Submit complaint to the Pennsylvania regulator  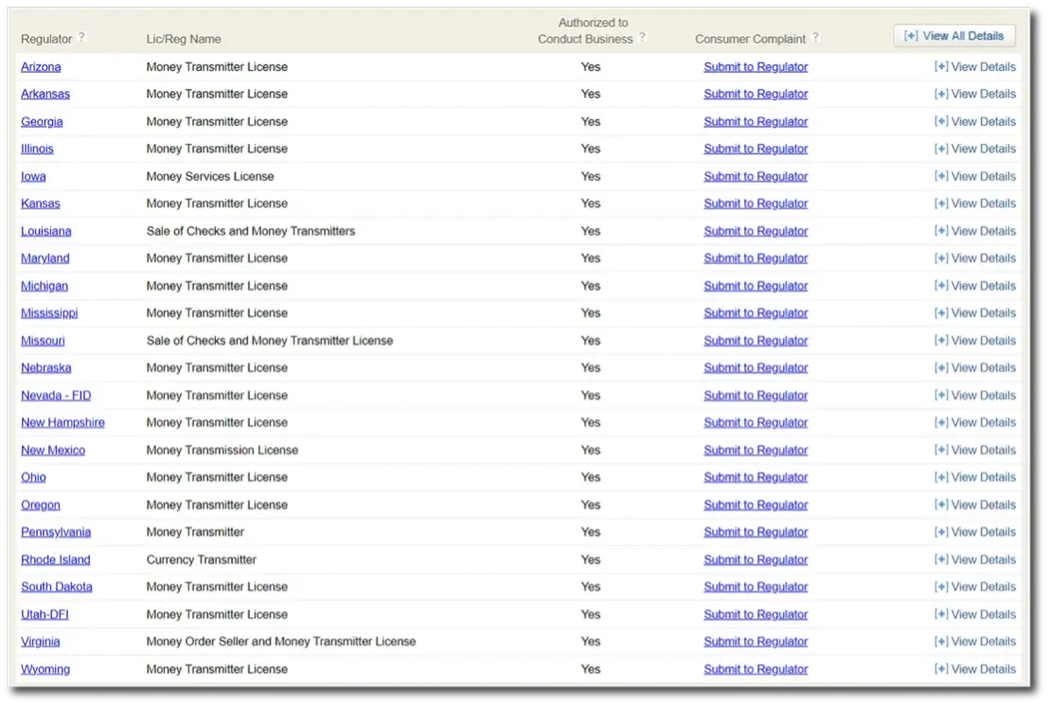point(756,532)
